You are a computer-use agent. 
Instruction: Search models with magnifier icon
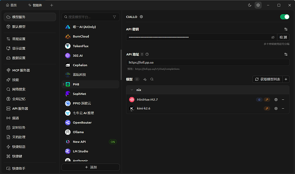152,79
